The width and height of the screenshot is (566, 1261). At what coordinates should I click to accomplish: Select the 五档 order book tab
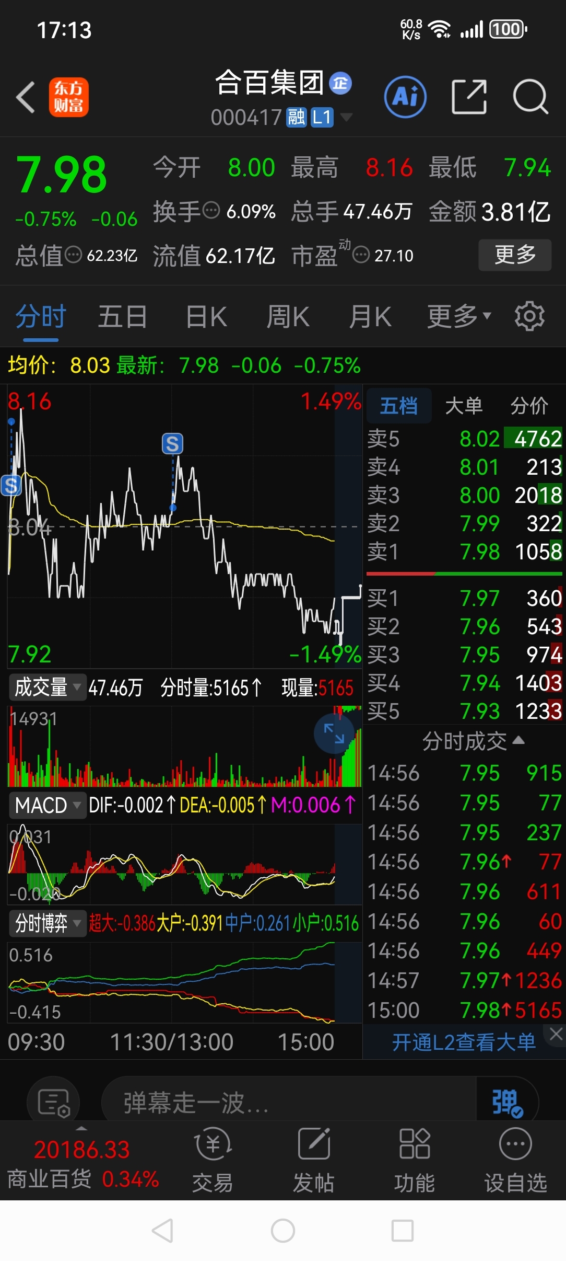coord(399,405)
